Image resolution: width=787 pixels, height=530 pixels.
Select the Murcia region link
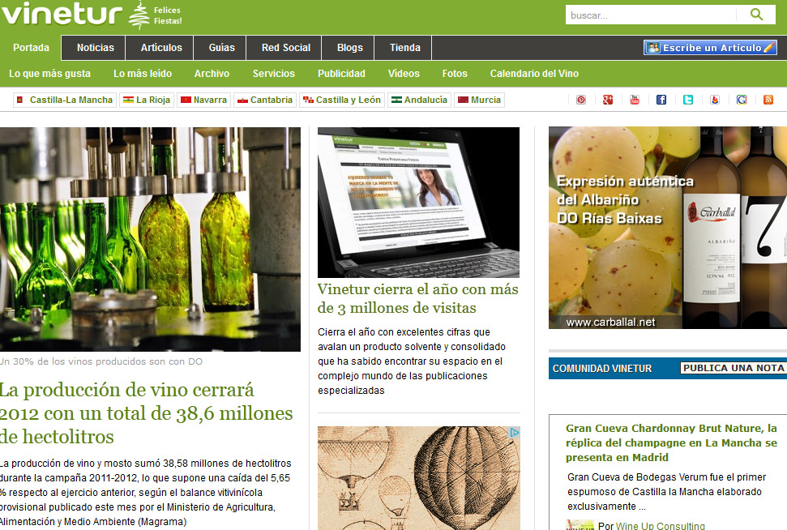[x=479, y=100]
